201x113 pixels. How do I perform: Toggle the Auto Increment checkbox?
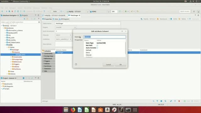tap(97, 48)
